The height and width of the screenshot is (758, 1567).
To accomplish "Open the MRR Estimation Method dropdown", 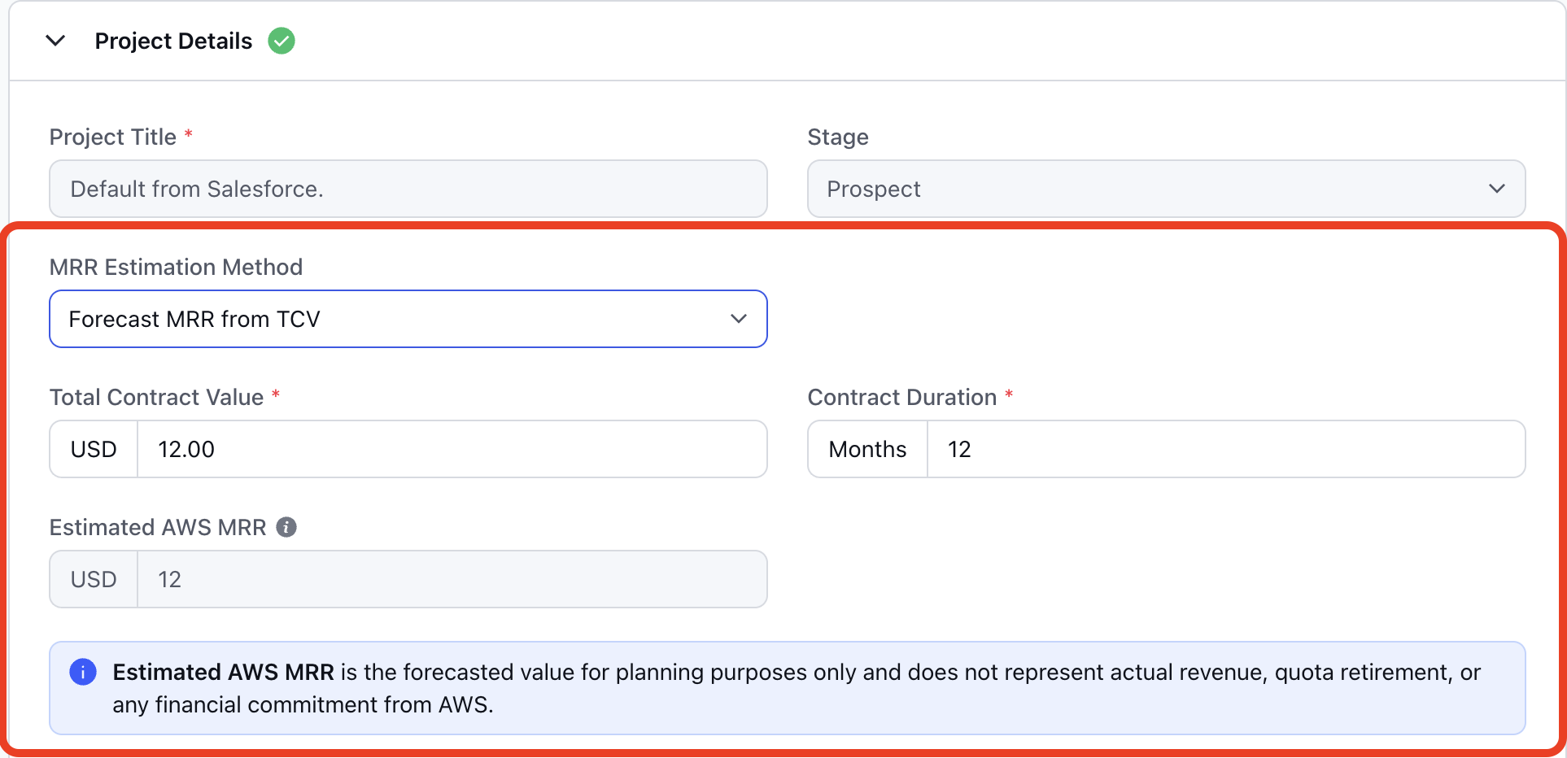I will coord(408,319).
